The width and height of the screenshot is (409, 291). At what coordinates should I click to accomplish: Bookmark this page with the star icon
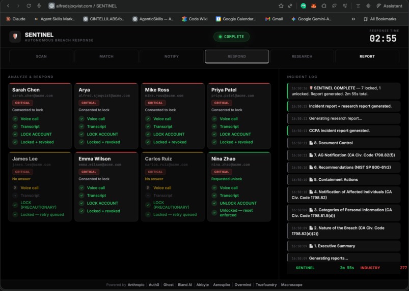tap(281, 6)
